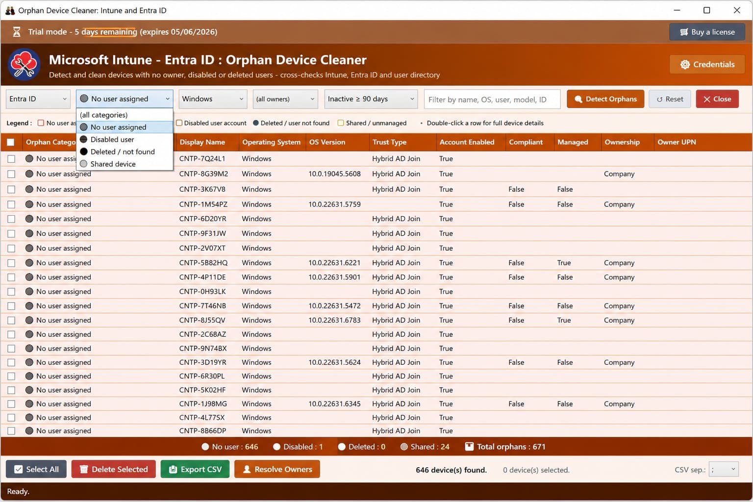Check the CNTP-8G39M2 row checkbox
Screen dimensions: 753x502
11,174
